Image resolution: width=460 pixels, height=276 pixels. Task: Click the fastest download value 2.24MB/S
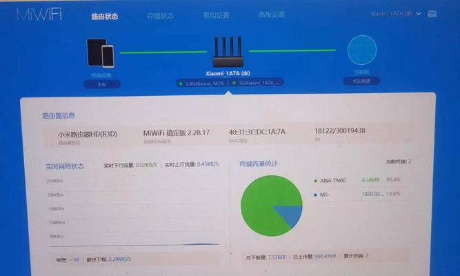point(120,259)
